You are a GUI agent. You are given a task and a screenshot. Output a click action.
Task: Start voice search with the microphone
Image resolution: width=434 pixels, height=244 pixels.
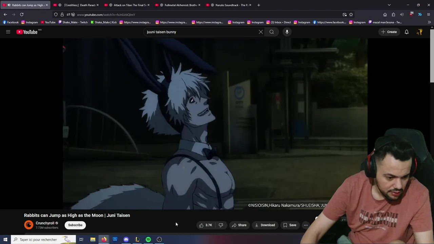click(x=287, y=32)
